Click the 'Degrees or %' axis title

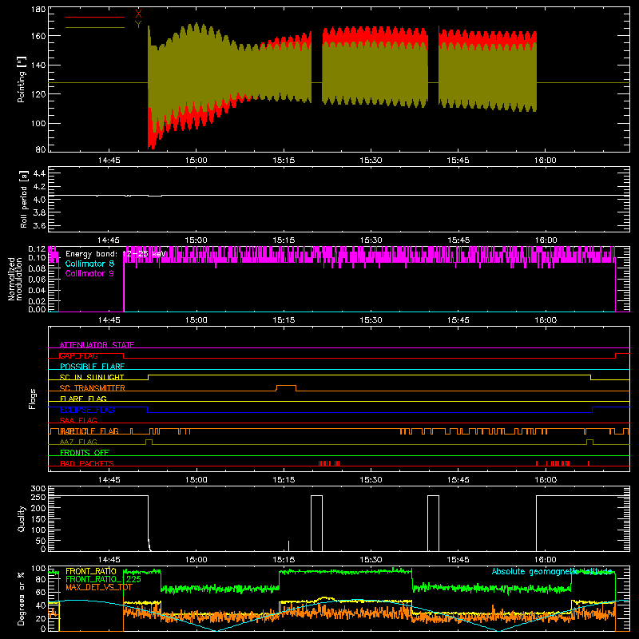[x=22, y=598]
